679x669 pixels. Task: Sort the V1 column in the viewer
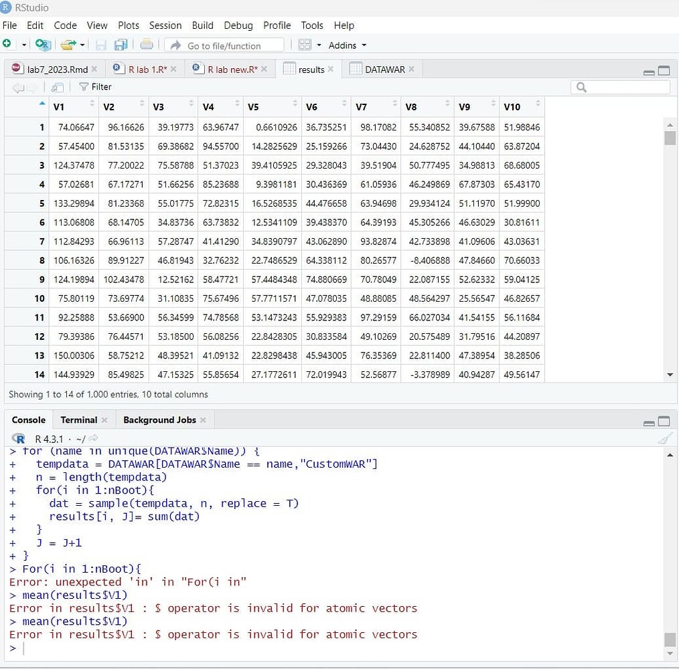(65, 106)
